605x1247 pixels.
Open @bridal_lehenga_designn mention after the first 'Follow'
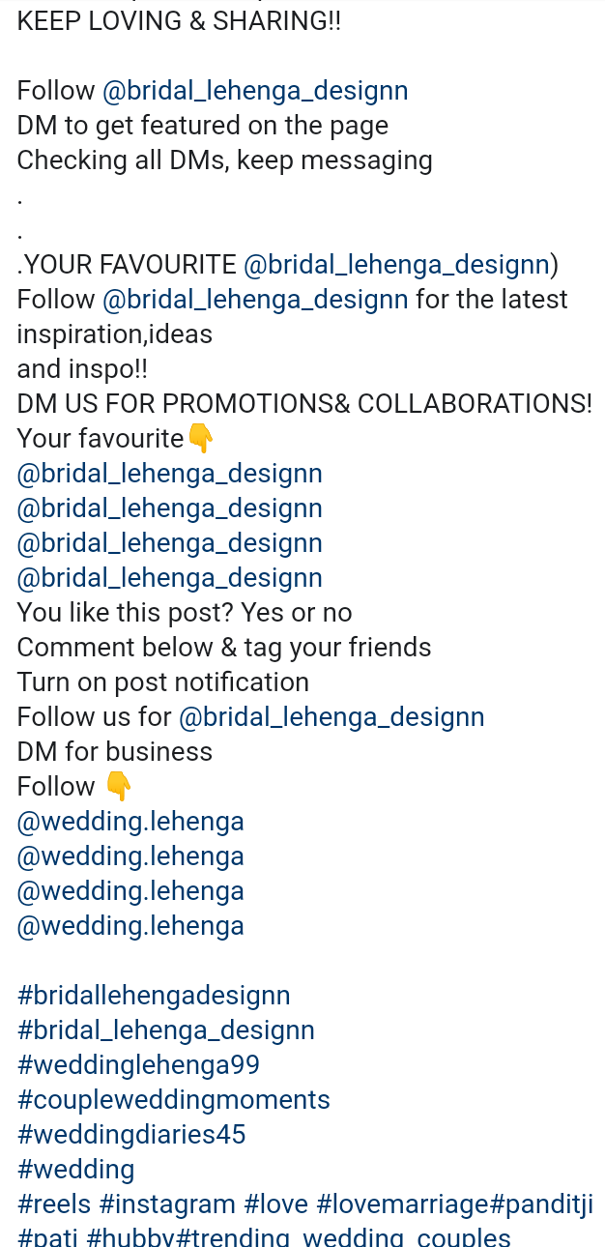click(x=255, y=91)
